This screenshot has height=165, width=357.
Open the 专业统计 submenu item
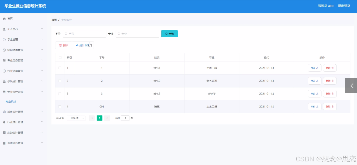pos(11,102)
